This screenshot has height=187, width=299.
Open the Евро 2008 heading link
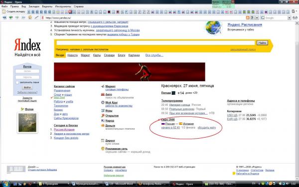pos(168,120)
